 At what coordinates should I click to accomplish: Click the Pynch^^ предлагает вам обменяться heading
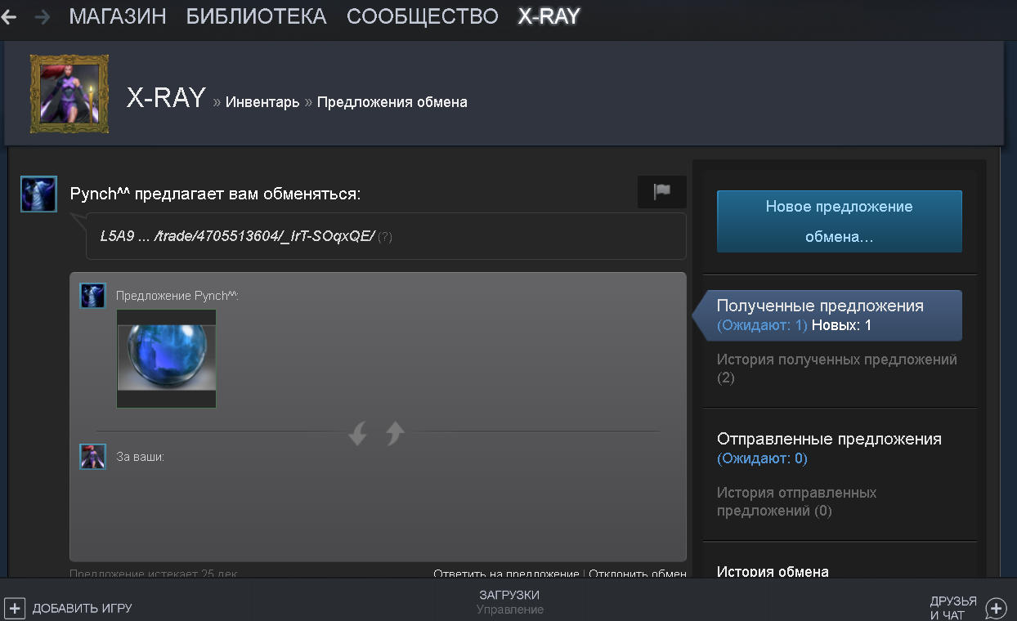click(x=216, y=194)
